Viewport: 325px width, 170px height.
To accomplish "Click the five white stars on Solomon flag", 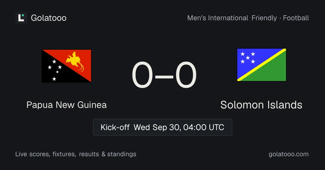I will point(248,58).
